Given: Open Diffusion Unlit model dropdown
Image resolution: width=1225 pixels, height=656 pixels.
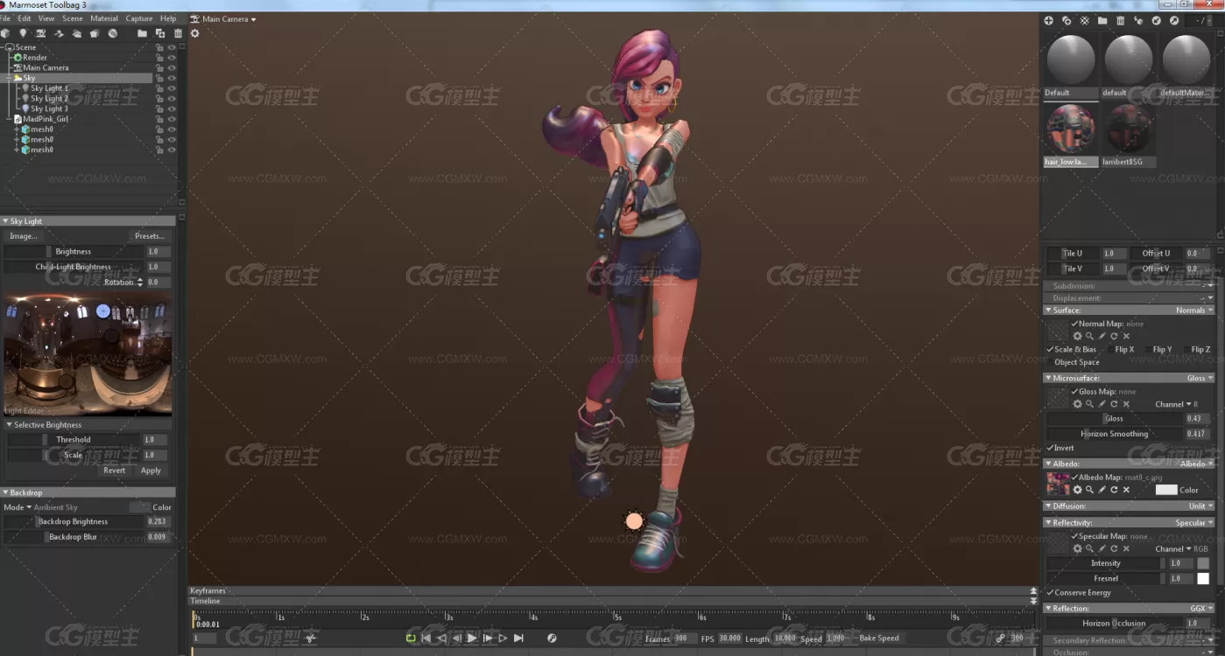Looking at the screenshot, I should pos(1200,506).
